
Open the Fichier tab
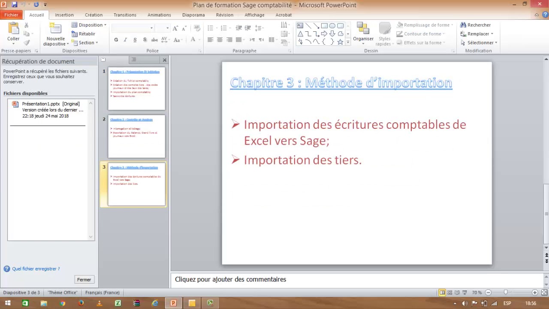click(12, 15)
